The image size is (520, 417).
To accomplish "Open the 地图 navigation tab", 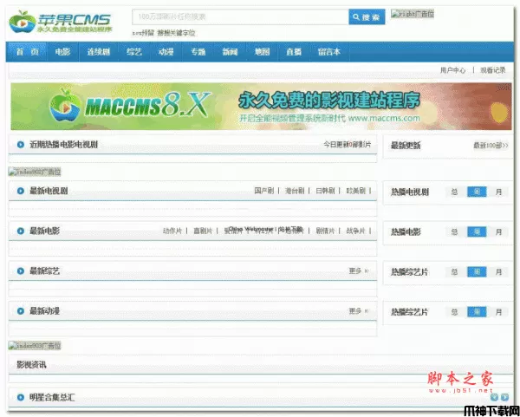I will tap(262, 52).
